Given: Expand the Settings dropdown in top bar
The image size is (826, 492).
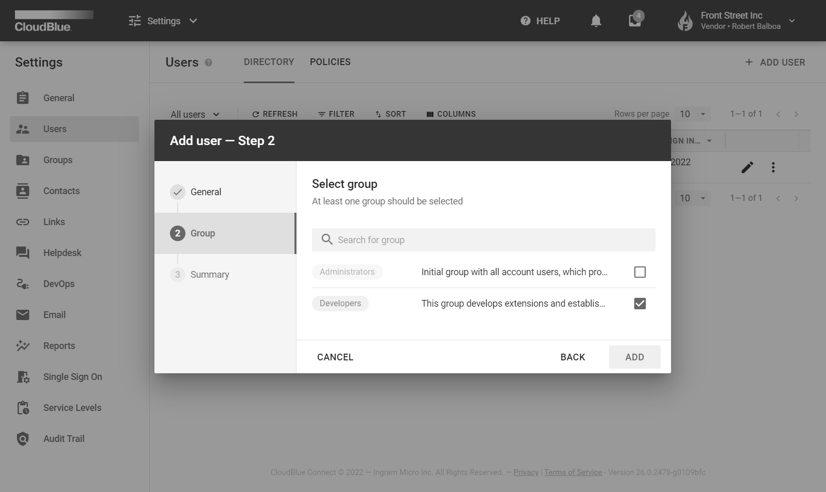Looking at the screenshot, I should (163, 21).
